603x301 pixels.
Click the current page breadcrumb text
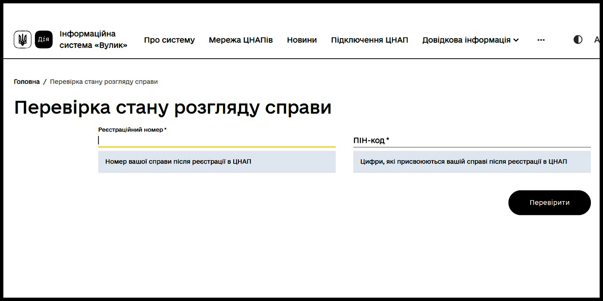click(x=104, y=82)
